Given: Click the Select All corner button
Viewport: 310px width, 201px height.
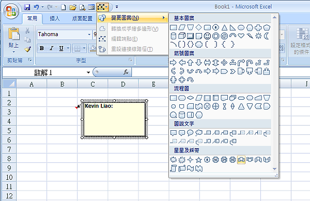Looking at the screenshot, I should (9, 84).
